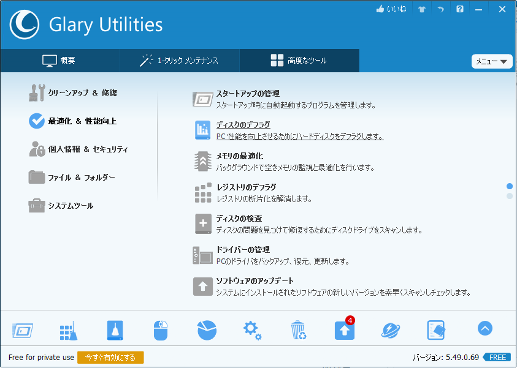The image size is (517, 368).
Task: Go to the second page indicator dot
Action: pos(510,196)
